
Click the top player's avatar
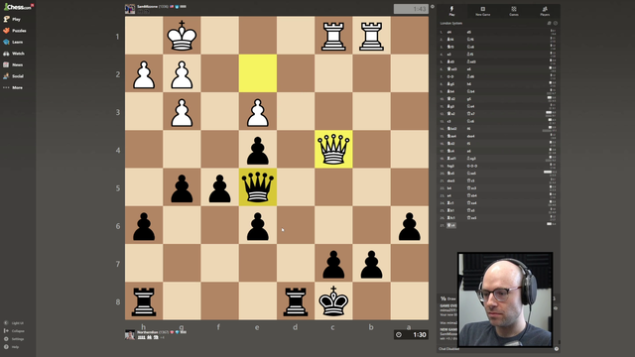(130, 9)
